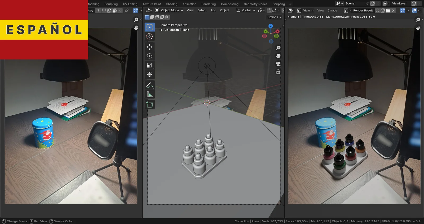Open the Object Mode dropdown

click(x=170, y=10)
